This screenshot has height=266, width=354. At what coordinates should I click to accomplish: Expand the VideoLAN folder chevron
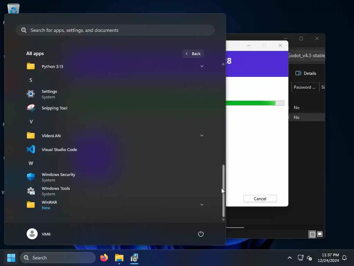202,135
